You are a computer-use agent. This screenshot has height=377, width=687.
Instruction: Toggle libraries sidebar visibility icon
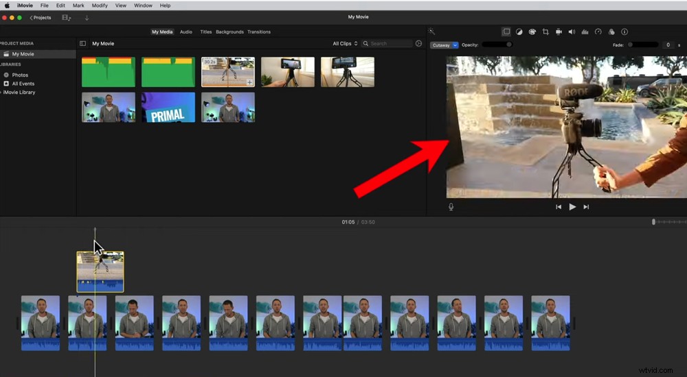(83, 43)
